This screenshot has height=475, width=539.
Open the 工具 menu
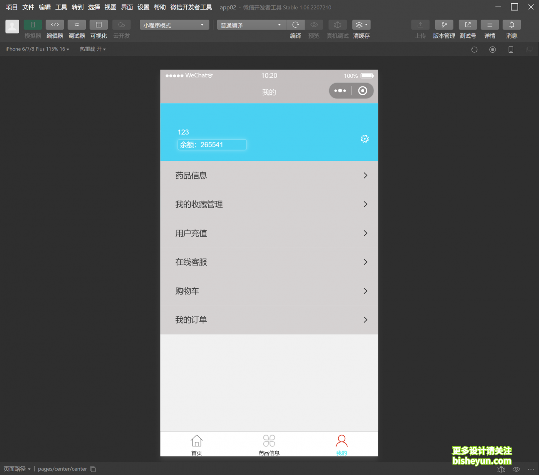61,7
